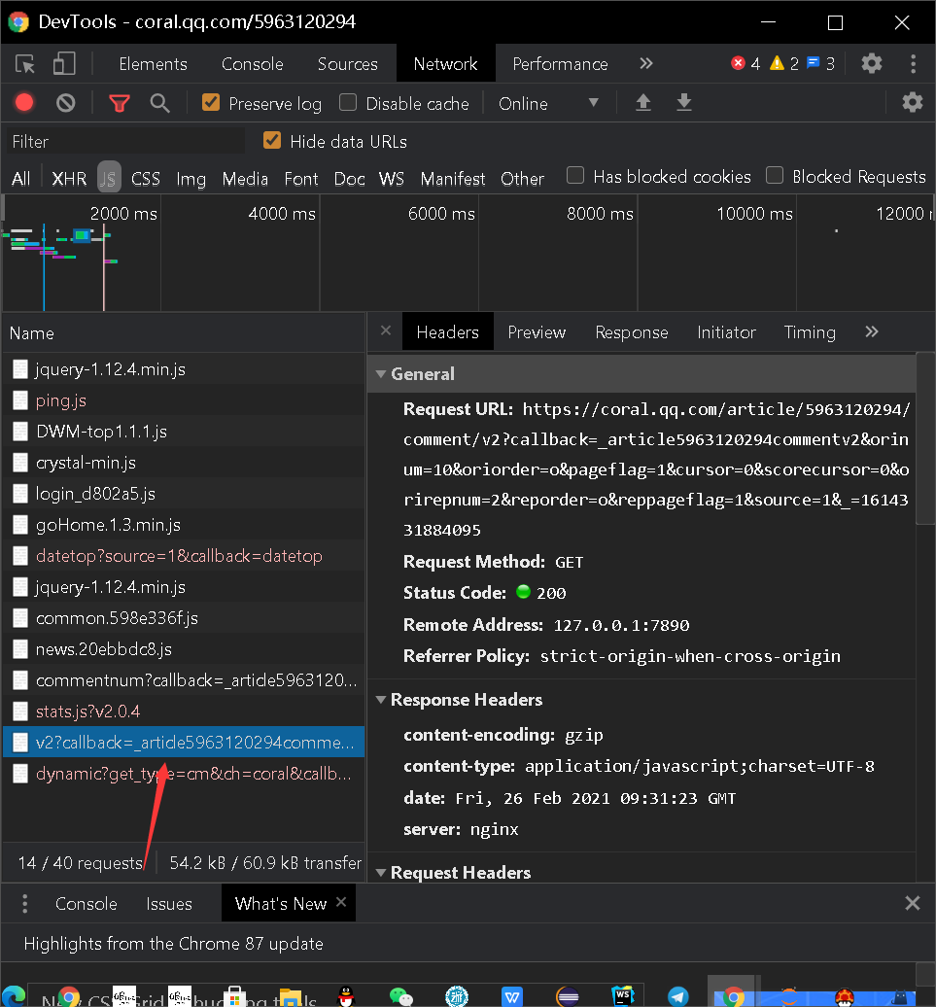This screenshot has width=936, height=1007.
Task: Click the yellow warning count badge
Action: (x=783, y=63)
